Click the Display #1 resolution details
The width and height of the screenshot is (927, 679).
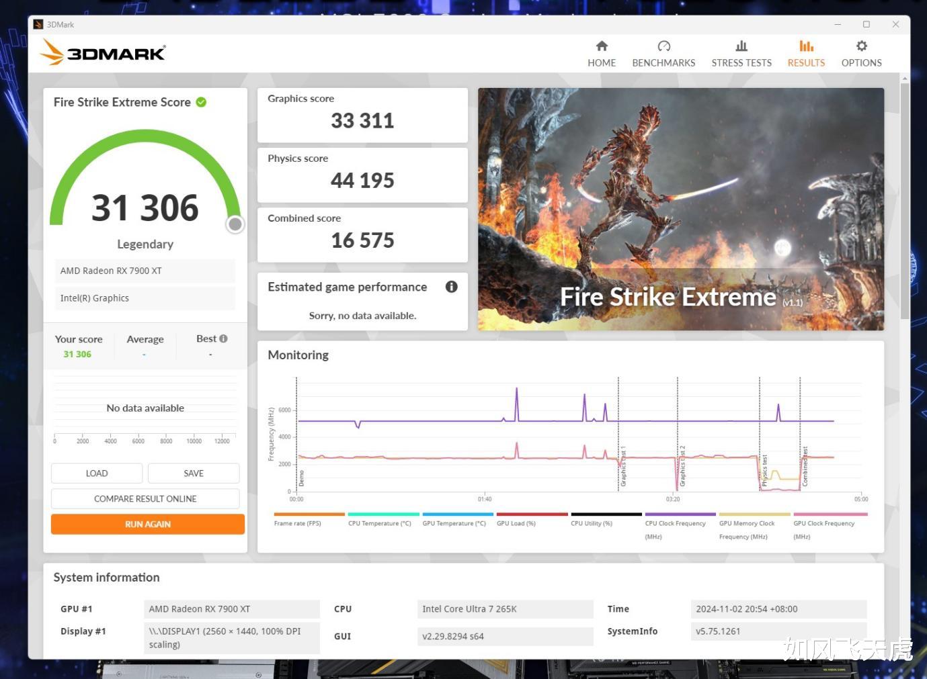pos(232,638)
